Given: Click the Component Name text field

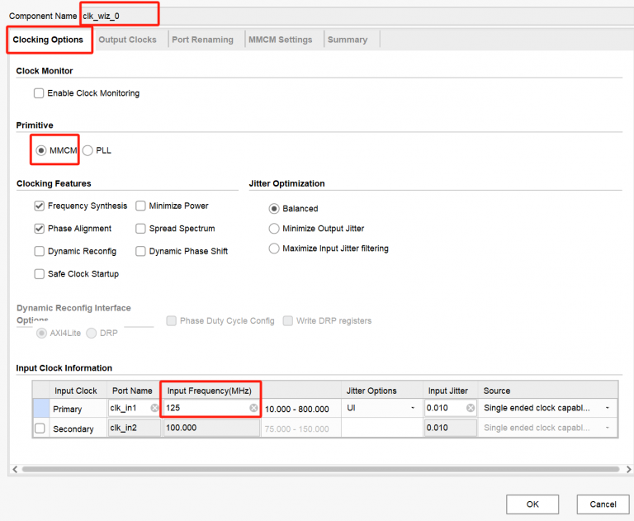Looking at the screenshot, I should click(x=119, y=16).
